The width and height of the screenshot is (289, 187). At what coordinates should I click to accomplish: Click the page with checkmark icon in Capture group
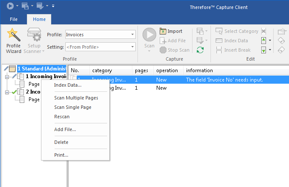[200, 41]
